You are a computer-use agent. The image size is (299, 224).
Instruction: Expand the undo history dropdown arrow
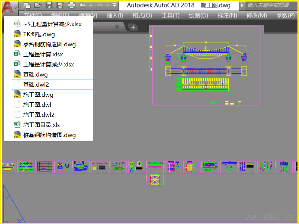[91, 5]
